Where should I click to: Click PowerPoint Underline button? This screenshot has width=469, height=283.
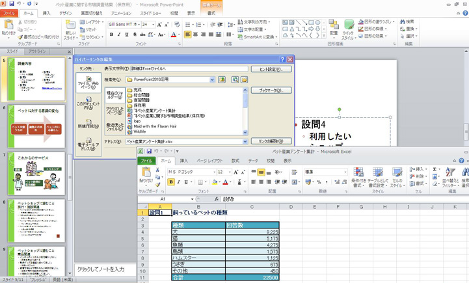[127, 34]
